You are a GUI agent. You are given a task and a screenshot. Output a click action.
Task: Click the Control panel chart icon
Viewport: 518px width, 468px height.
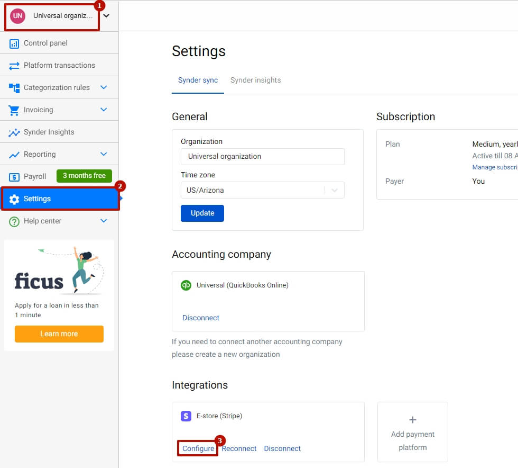pyautogui.click(x=14, y=44)
